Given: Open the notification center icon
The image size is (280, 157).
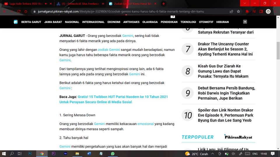Looking at the screenshot, I should 272,154.
